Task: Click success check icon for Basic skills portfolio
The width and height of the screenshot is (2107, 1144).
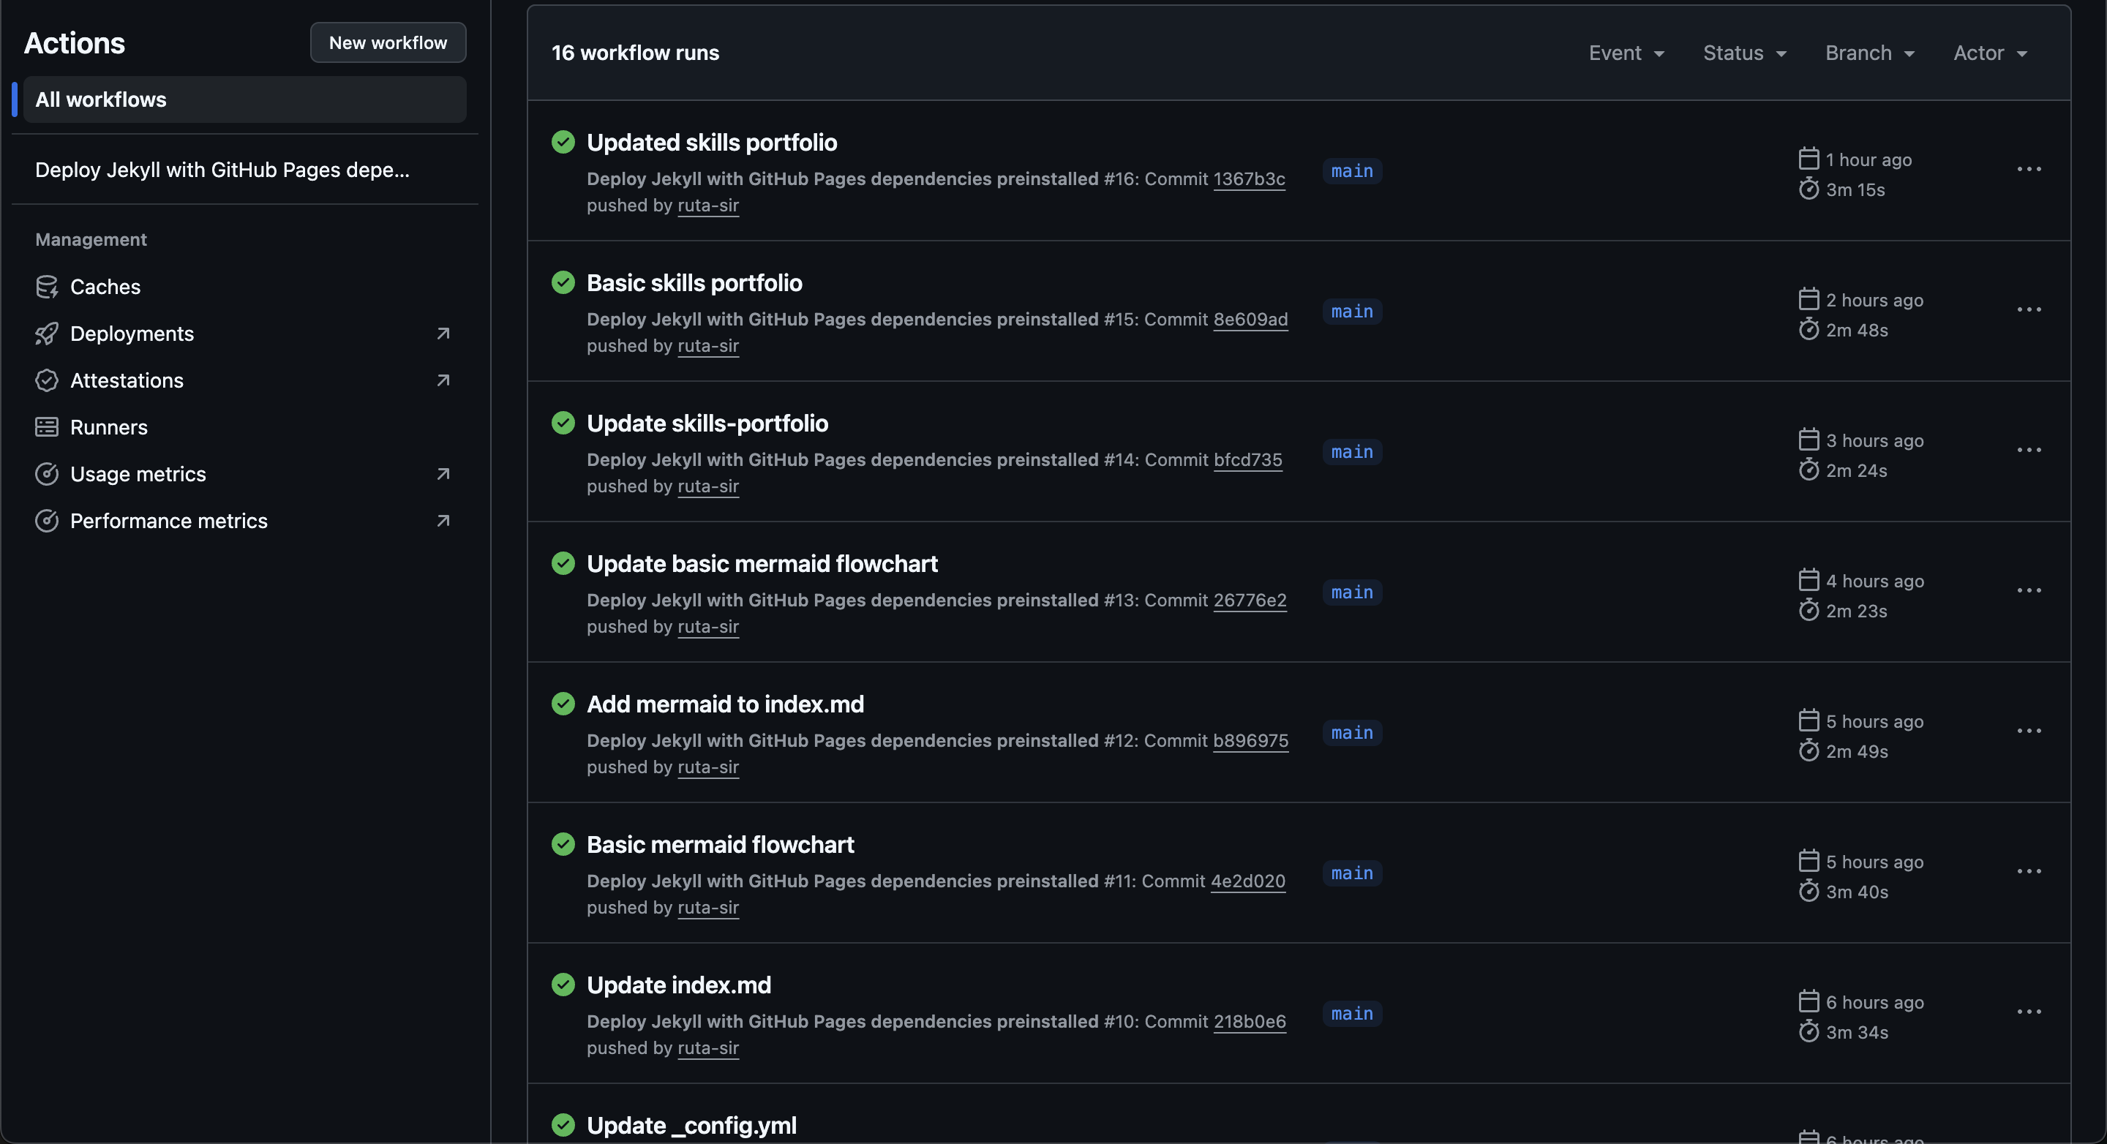Action: pos(563,283)
